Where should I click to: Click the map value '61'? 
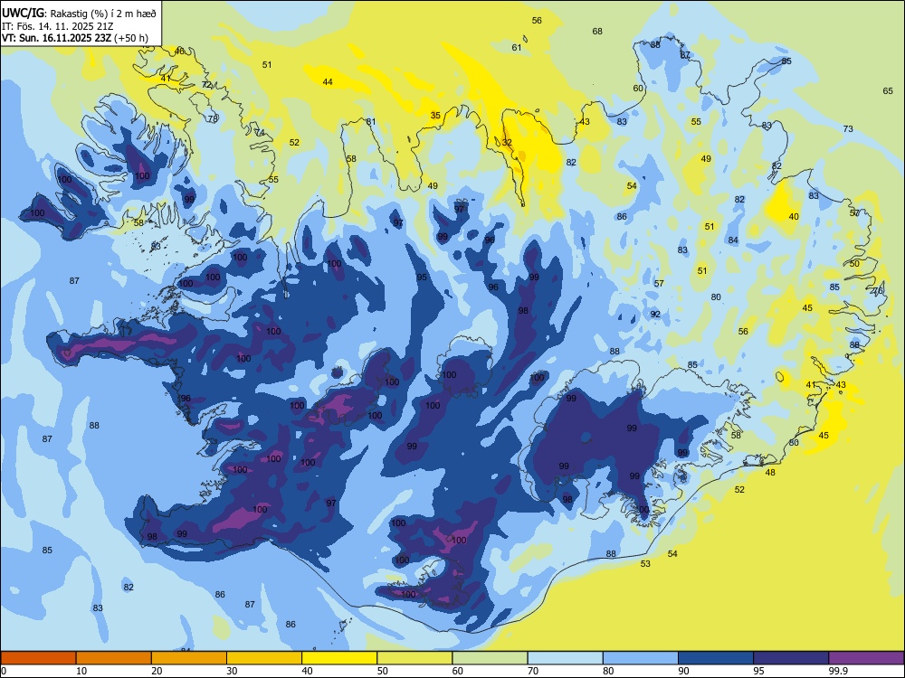[517, 47]
